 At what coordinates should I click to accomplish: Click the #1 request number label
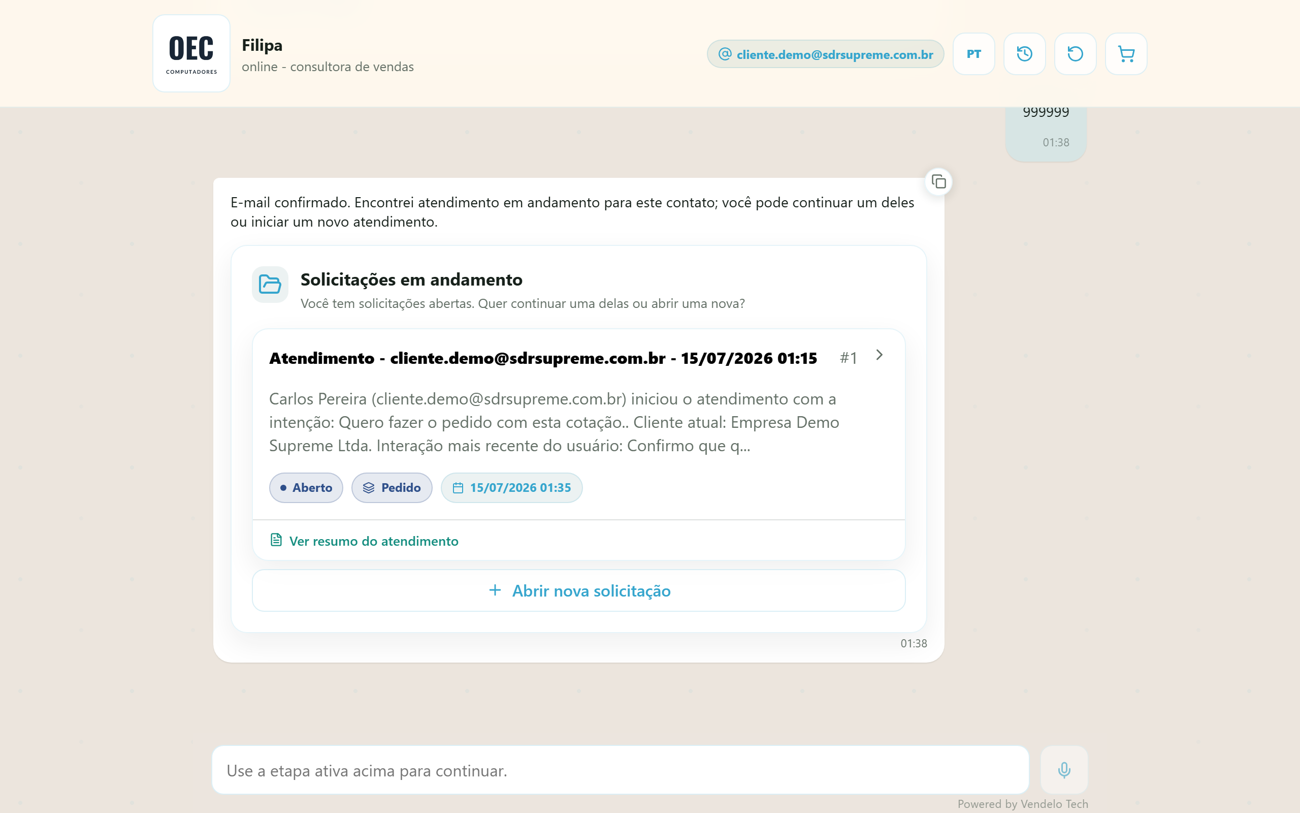[x=848, y=358]
